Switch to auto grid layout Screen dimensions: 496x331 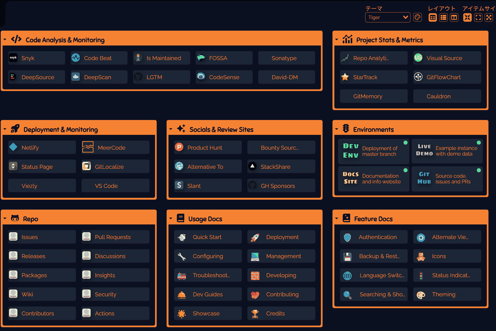tap(433, 17)
